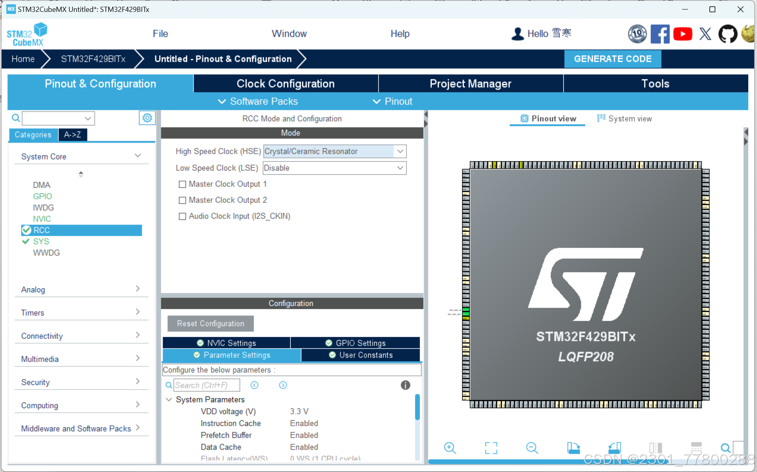Rotate the chip clockwise

[x=573, y=448]
